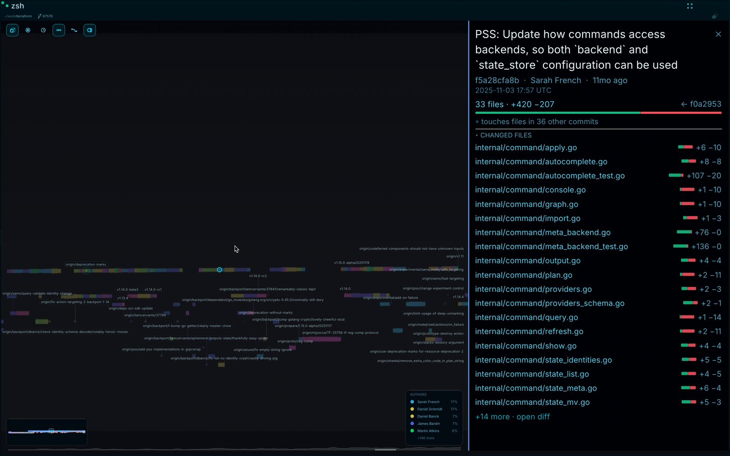Click origin/pss/change-experiment-control branch label
The image size is (730, 456).
click(433, 288)
